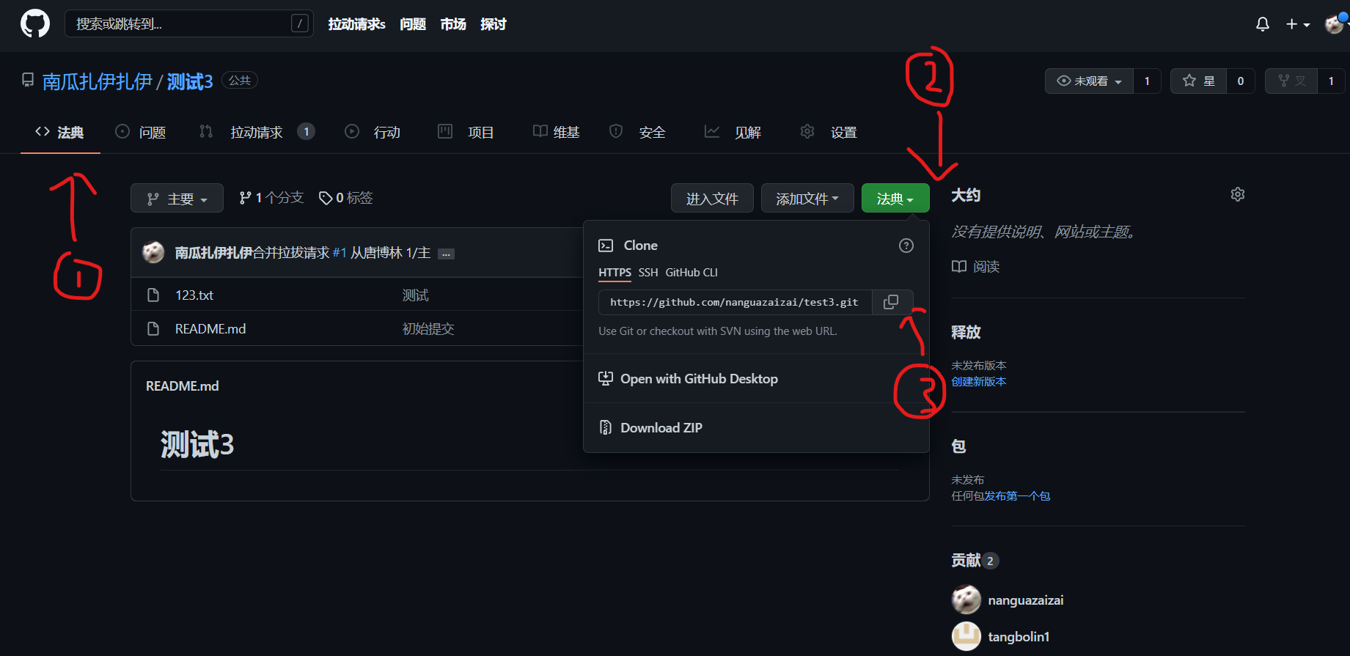Open notifications bell icon
Image resolution: width=1350 pixels, height=656 pixels.
(x=1262, y=24)
